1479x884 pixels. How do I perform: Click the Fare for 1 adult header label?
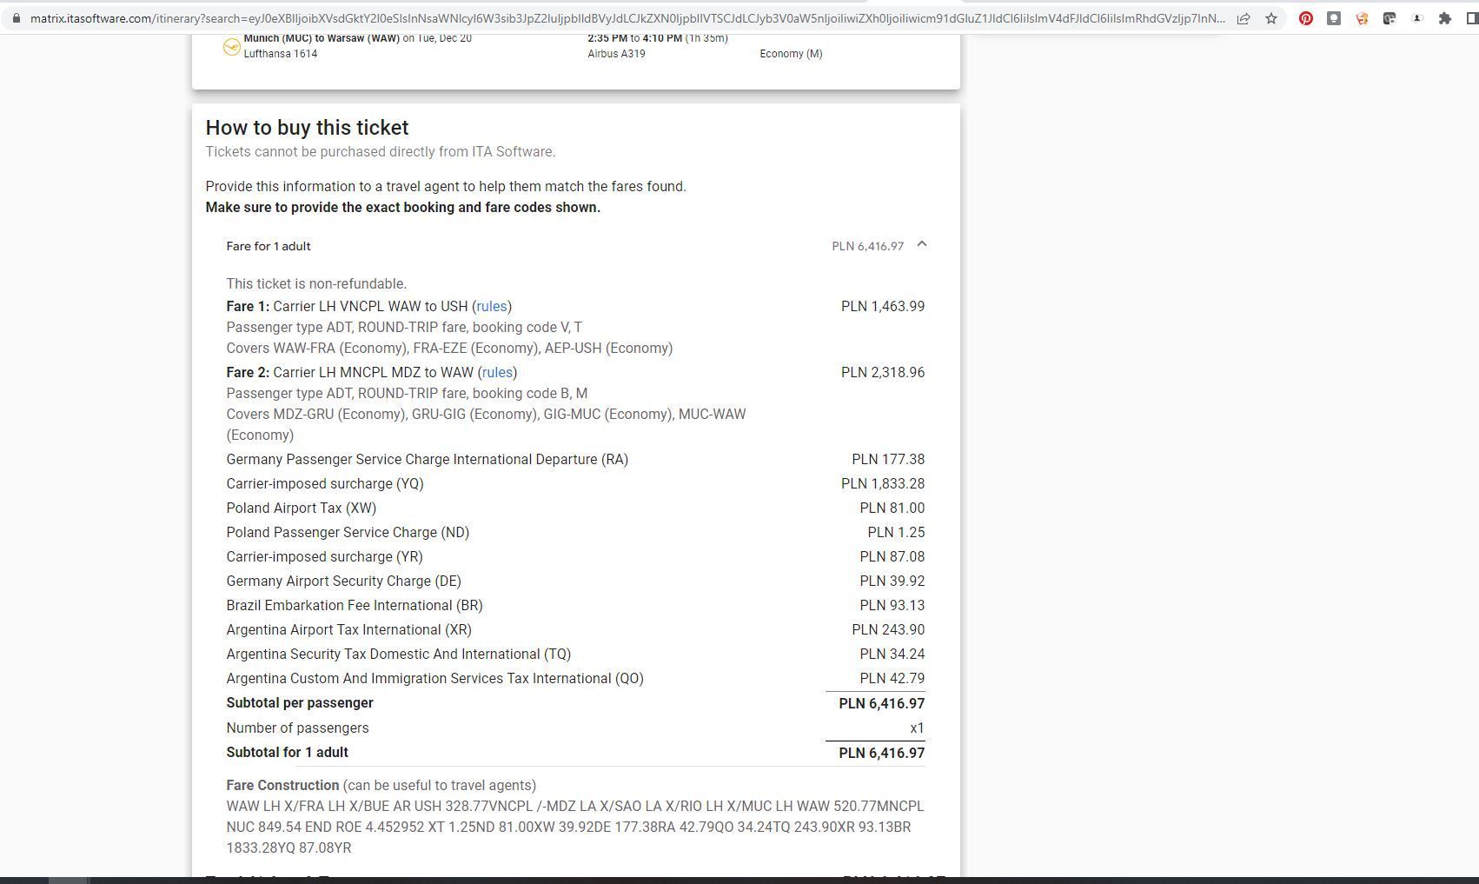click(x=269, y=247)
